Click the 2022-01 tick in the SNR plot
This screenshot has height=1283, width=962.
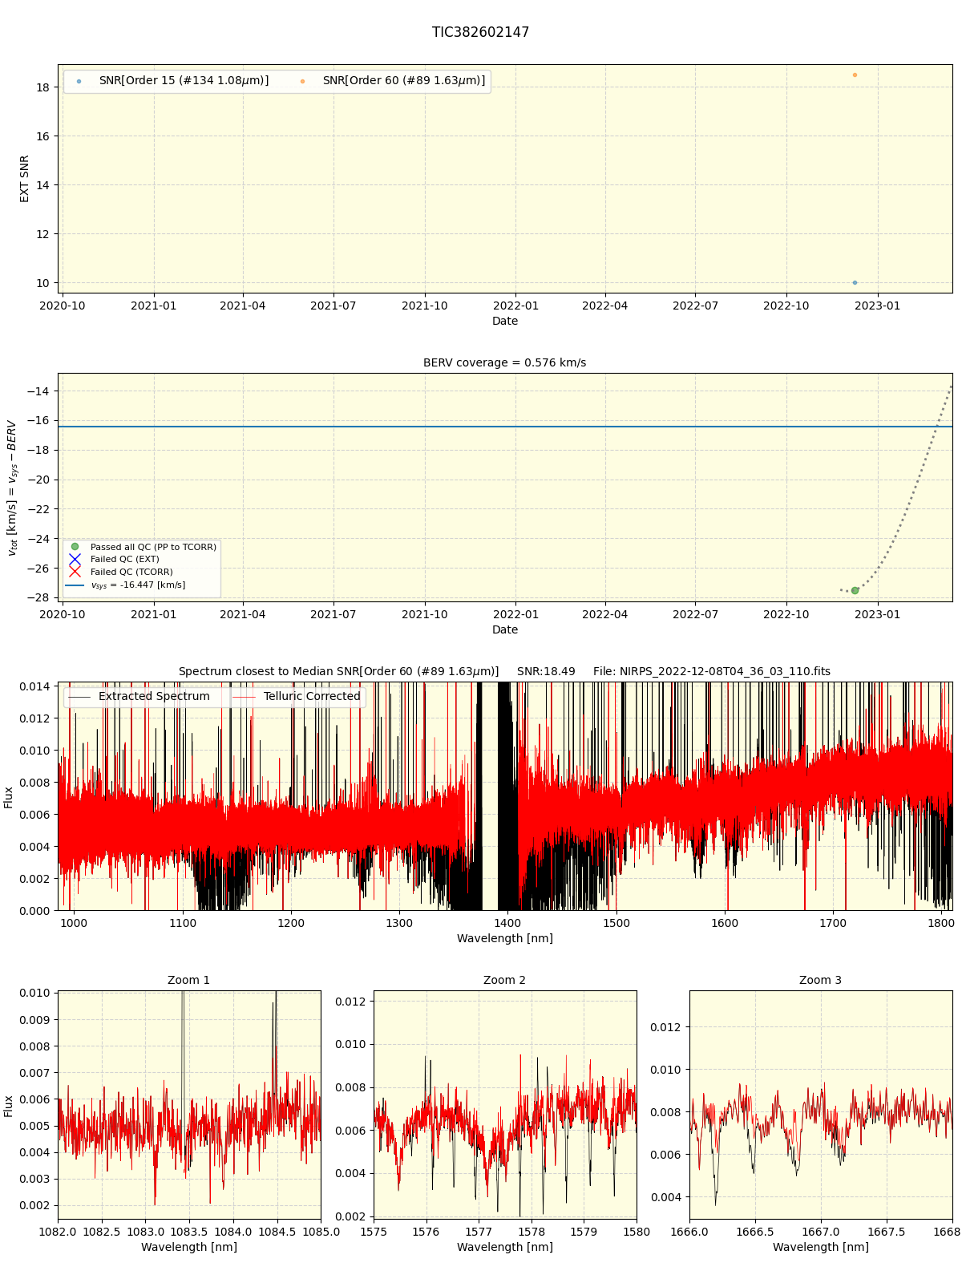(515, 305)
